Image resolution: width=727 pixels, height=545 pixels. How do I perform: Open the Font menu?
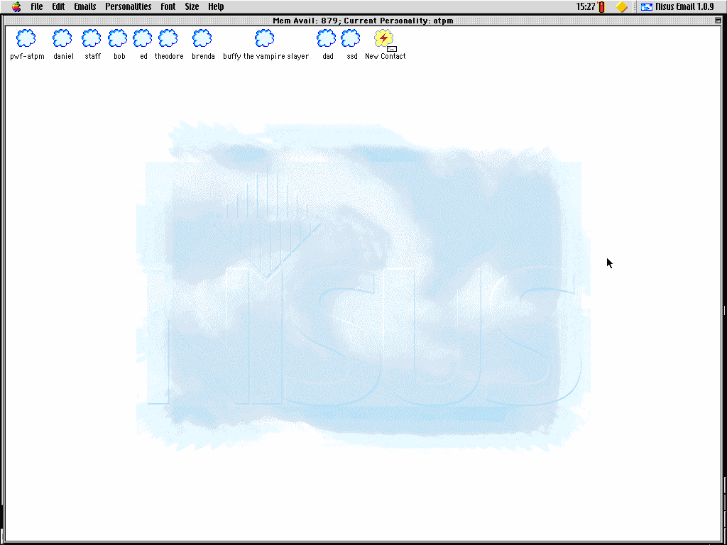168,6
